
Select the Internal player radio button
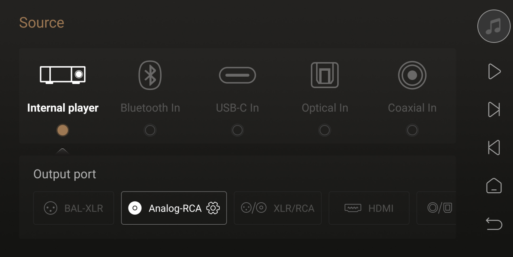(63, 130)
